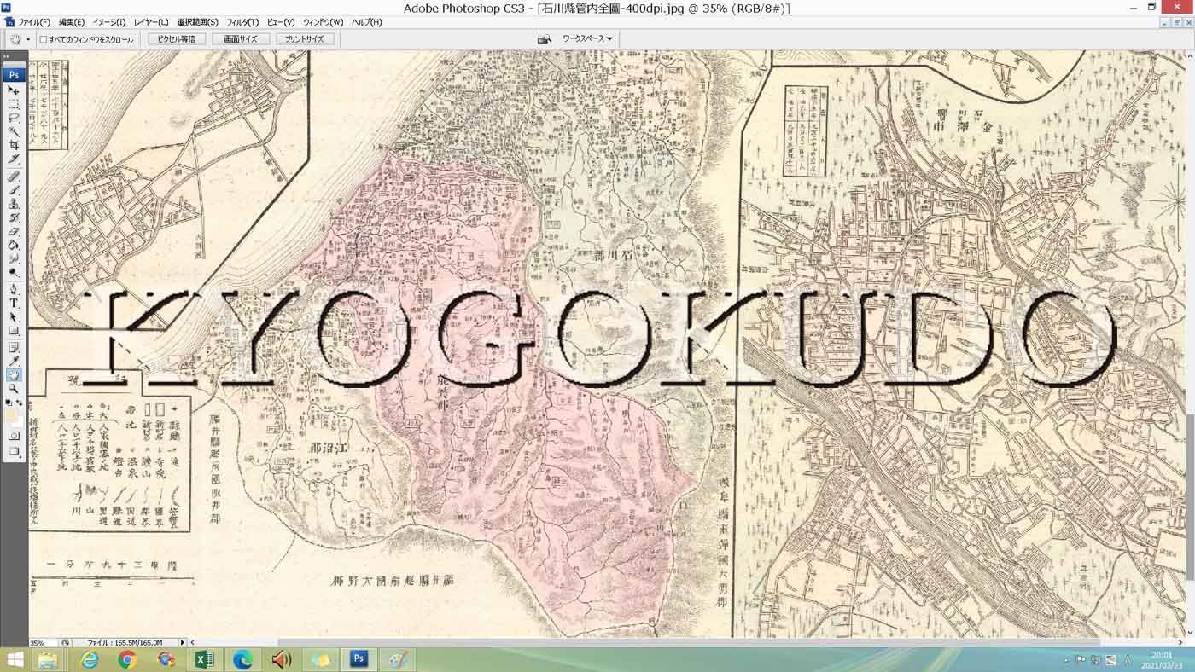Select the Path Selection tool
The width and height of the screenshot is (1195, 672).
14,317
